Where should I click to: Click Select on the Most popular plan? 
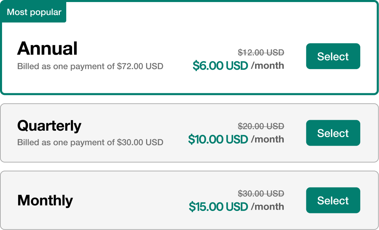click(x=333, y=56)
